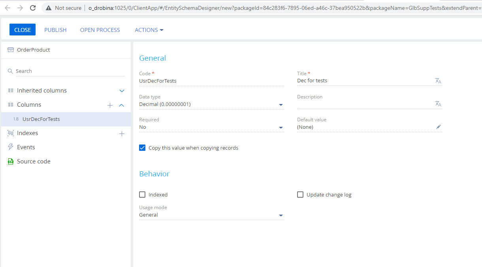Click Open Process button
This screenshot has height=267, width=482.
(100, 30)
